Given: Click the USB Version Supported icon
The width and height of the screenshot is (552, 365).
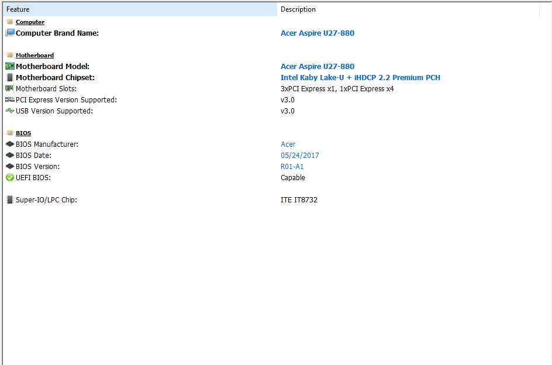Looking at the screenshot, I should [x=10, y=111].
